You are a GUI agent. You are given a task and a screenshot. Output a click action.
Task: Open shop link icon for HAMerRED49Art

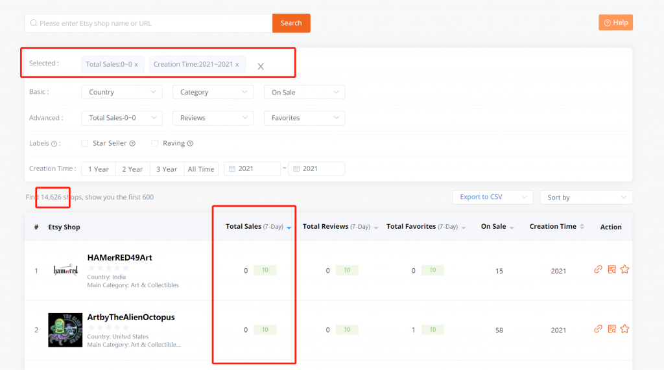coord(598,270)
